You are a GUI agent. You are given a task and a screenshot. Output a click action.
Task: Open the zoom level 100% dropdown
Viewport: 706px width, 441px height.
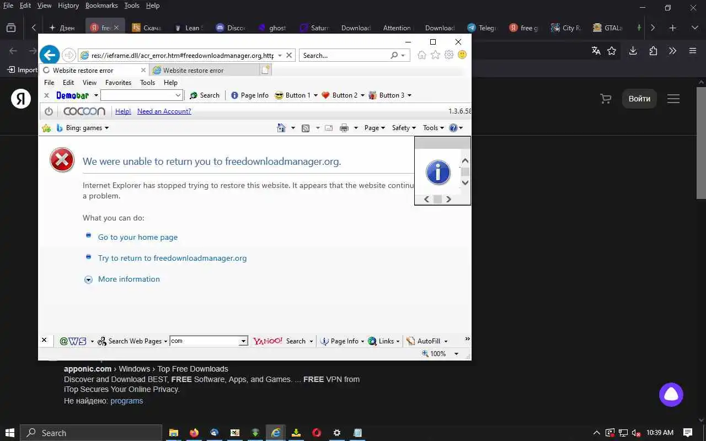[456, 354]
